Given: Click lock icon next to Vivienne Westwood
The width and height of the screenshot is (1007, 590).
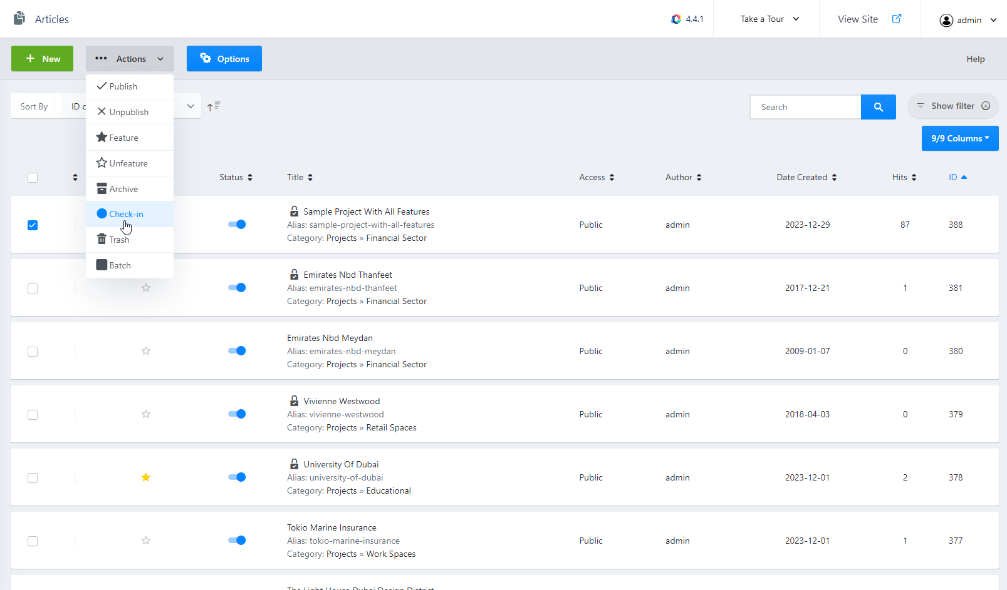Looking at the screenshot, I should click(x=294, y=401).
